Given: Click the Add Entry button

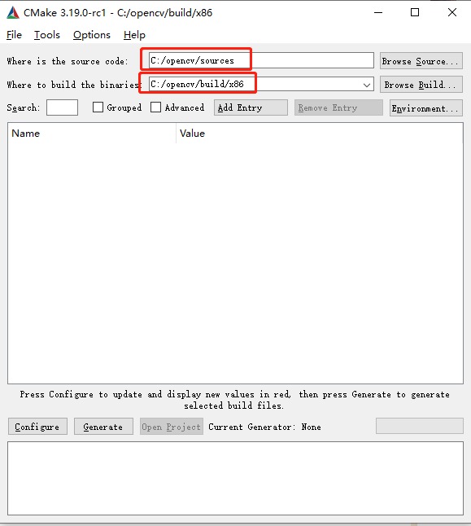Looking at the screenshot, I should click(251, 107).
